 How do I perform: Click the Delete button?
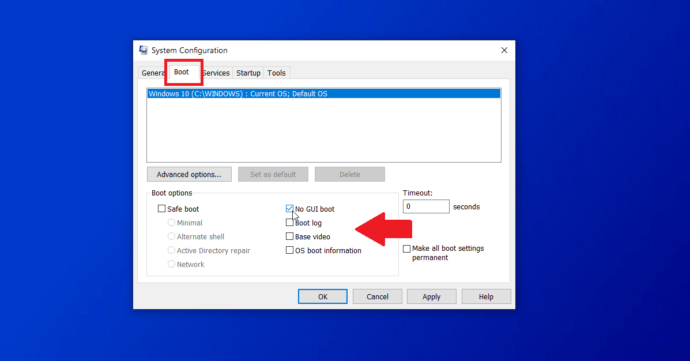pyautogui.click(x=350, y=174)
